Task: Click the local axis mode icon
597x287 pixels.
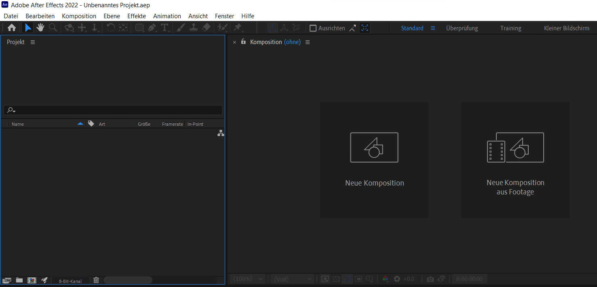Action: [x=272, y=28]
